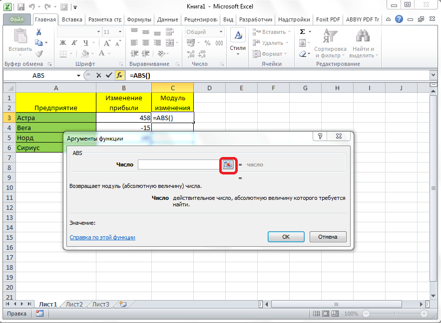441x323 pixels.
Task: Open Customize Quick Access Toolbar dropdown
Action: (x=75, y=7)
